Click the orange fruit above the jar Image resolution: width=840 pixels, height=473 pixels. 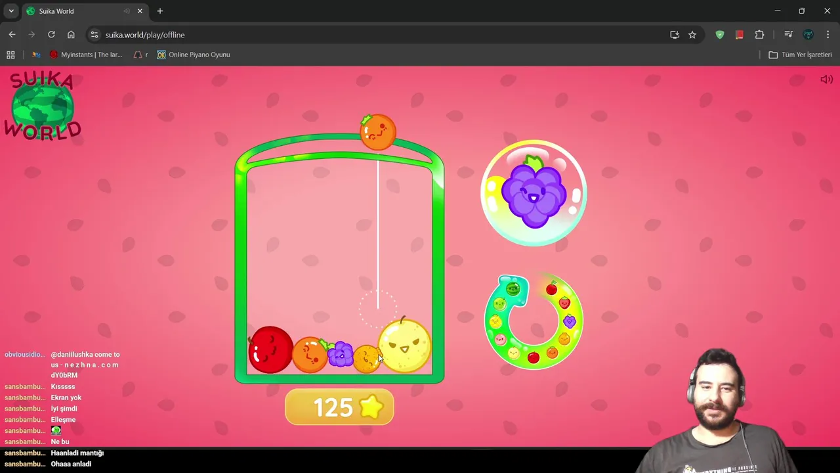(377, 131)
